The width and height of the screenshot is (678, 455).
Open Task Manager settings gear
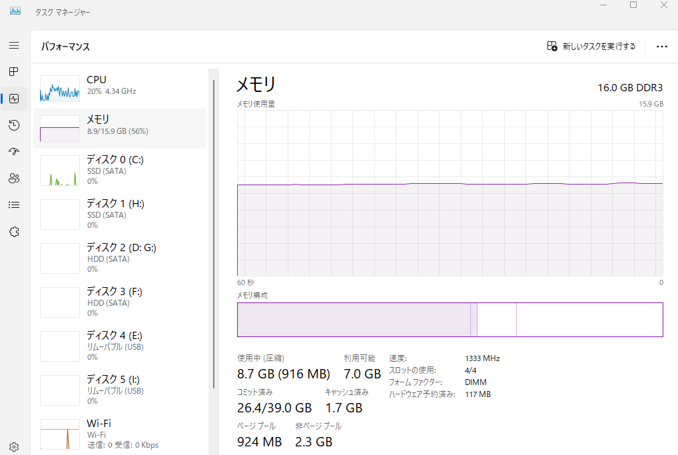coord(14,447)
